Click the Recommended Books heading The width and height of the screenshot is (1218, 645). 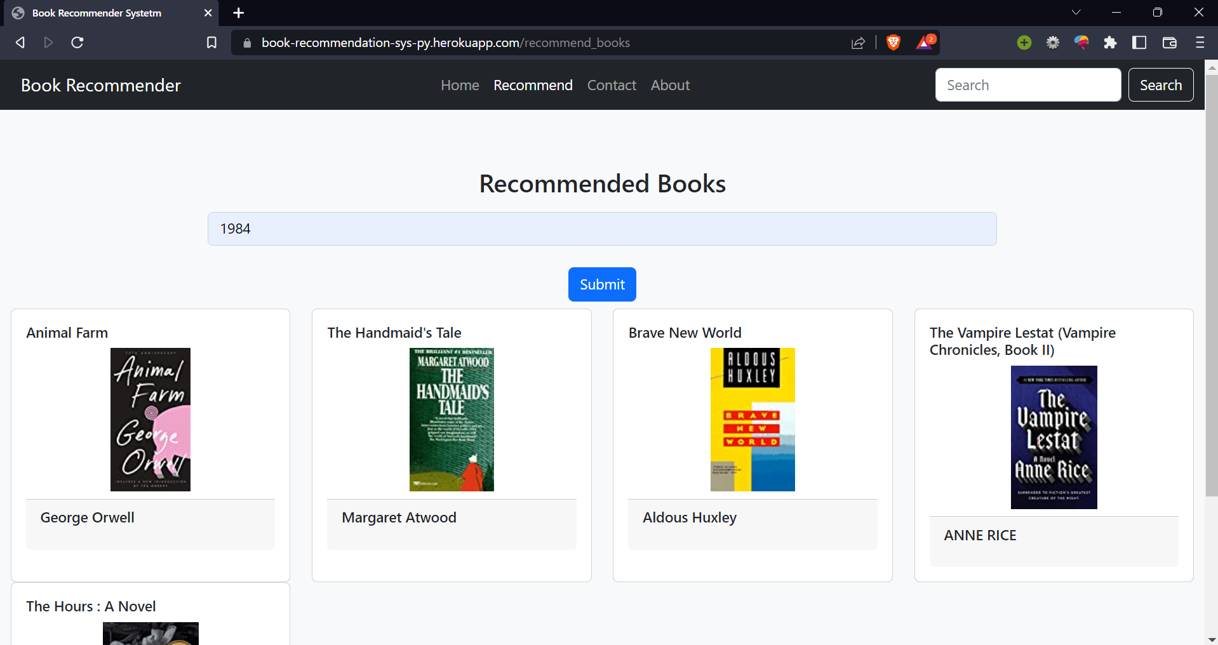pyautogui.click(x=602, y=183)
